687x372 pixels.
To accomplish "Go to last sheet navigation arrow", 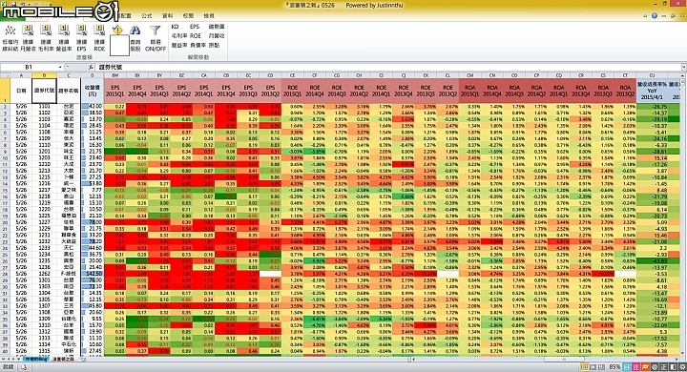I will coord(19,359).
